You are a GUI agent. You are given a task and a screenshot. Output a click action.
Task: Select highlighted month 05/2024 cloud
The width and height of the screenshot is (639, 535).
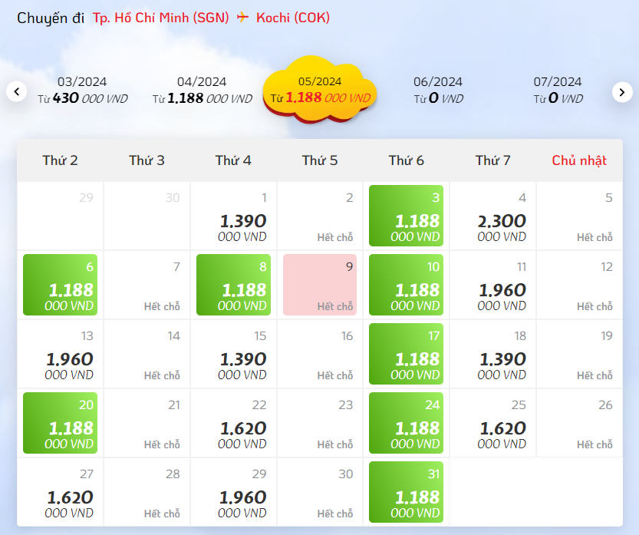(x=320, y=90)
